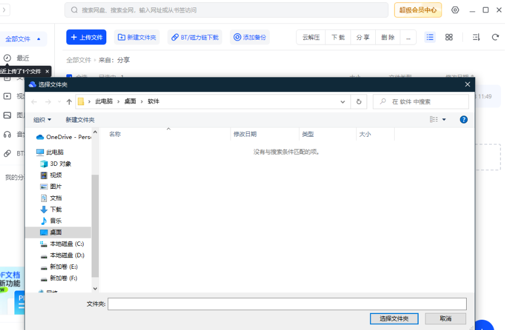
Task: Open the address bar path history dropdown
Action: click(343, 102)
